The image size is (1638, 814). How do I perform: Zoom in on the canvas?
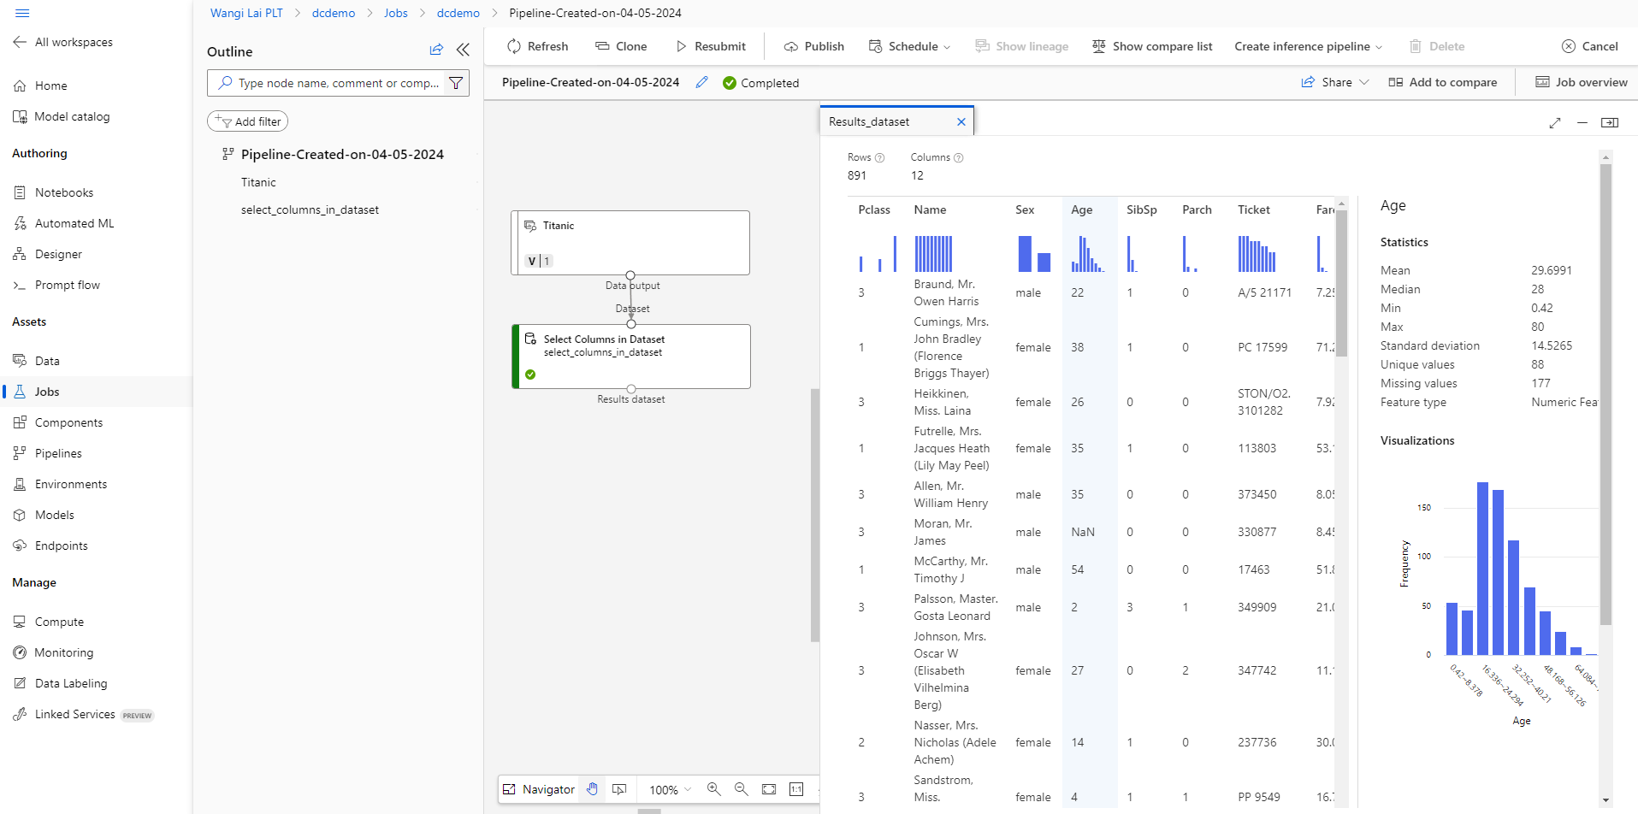[713, 789]
